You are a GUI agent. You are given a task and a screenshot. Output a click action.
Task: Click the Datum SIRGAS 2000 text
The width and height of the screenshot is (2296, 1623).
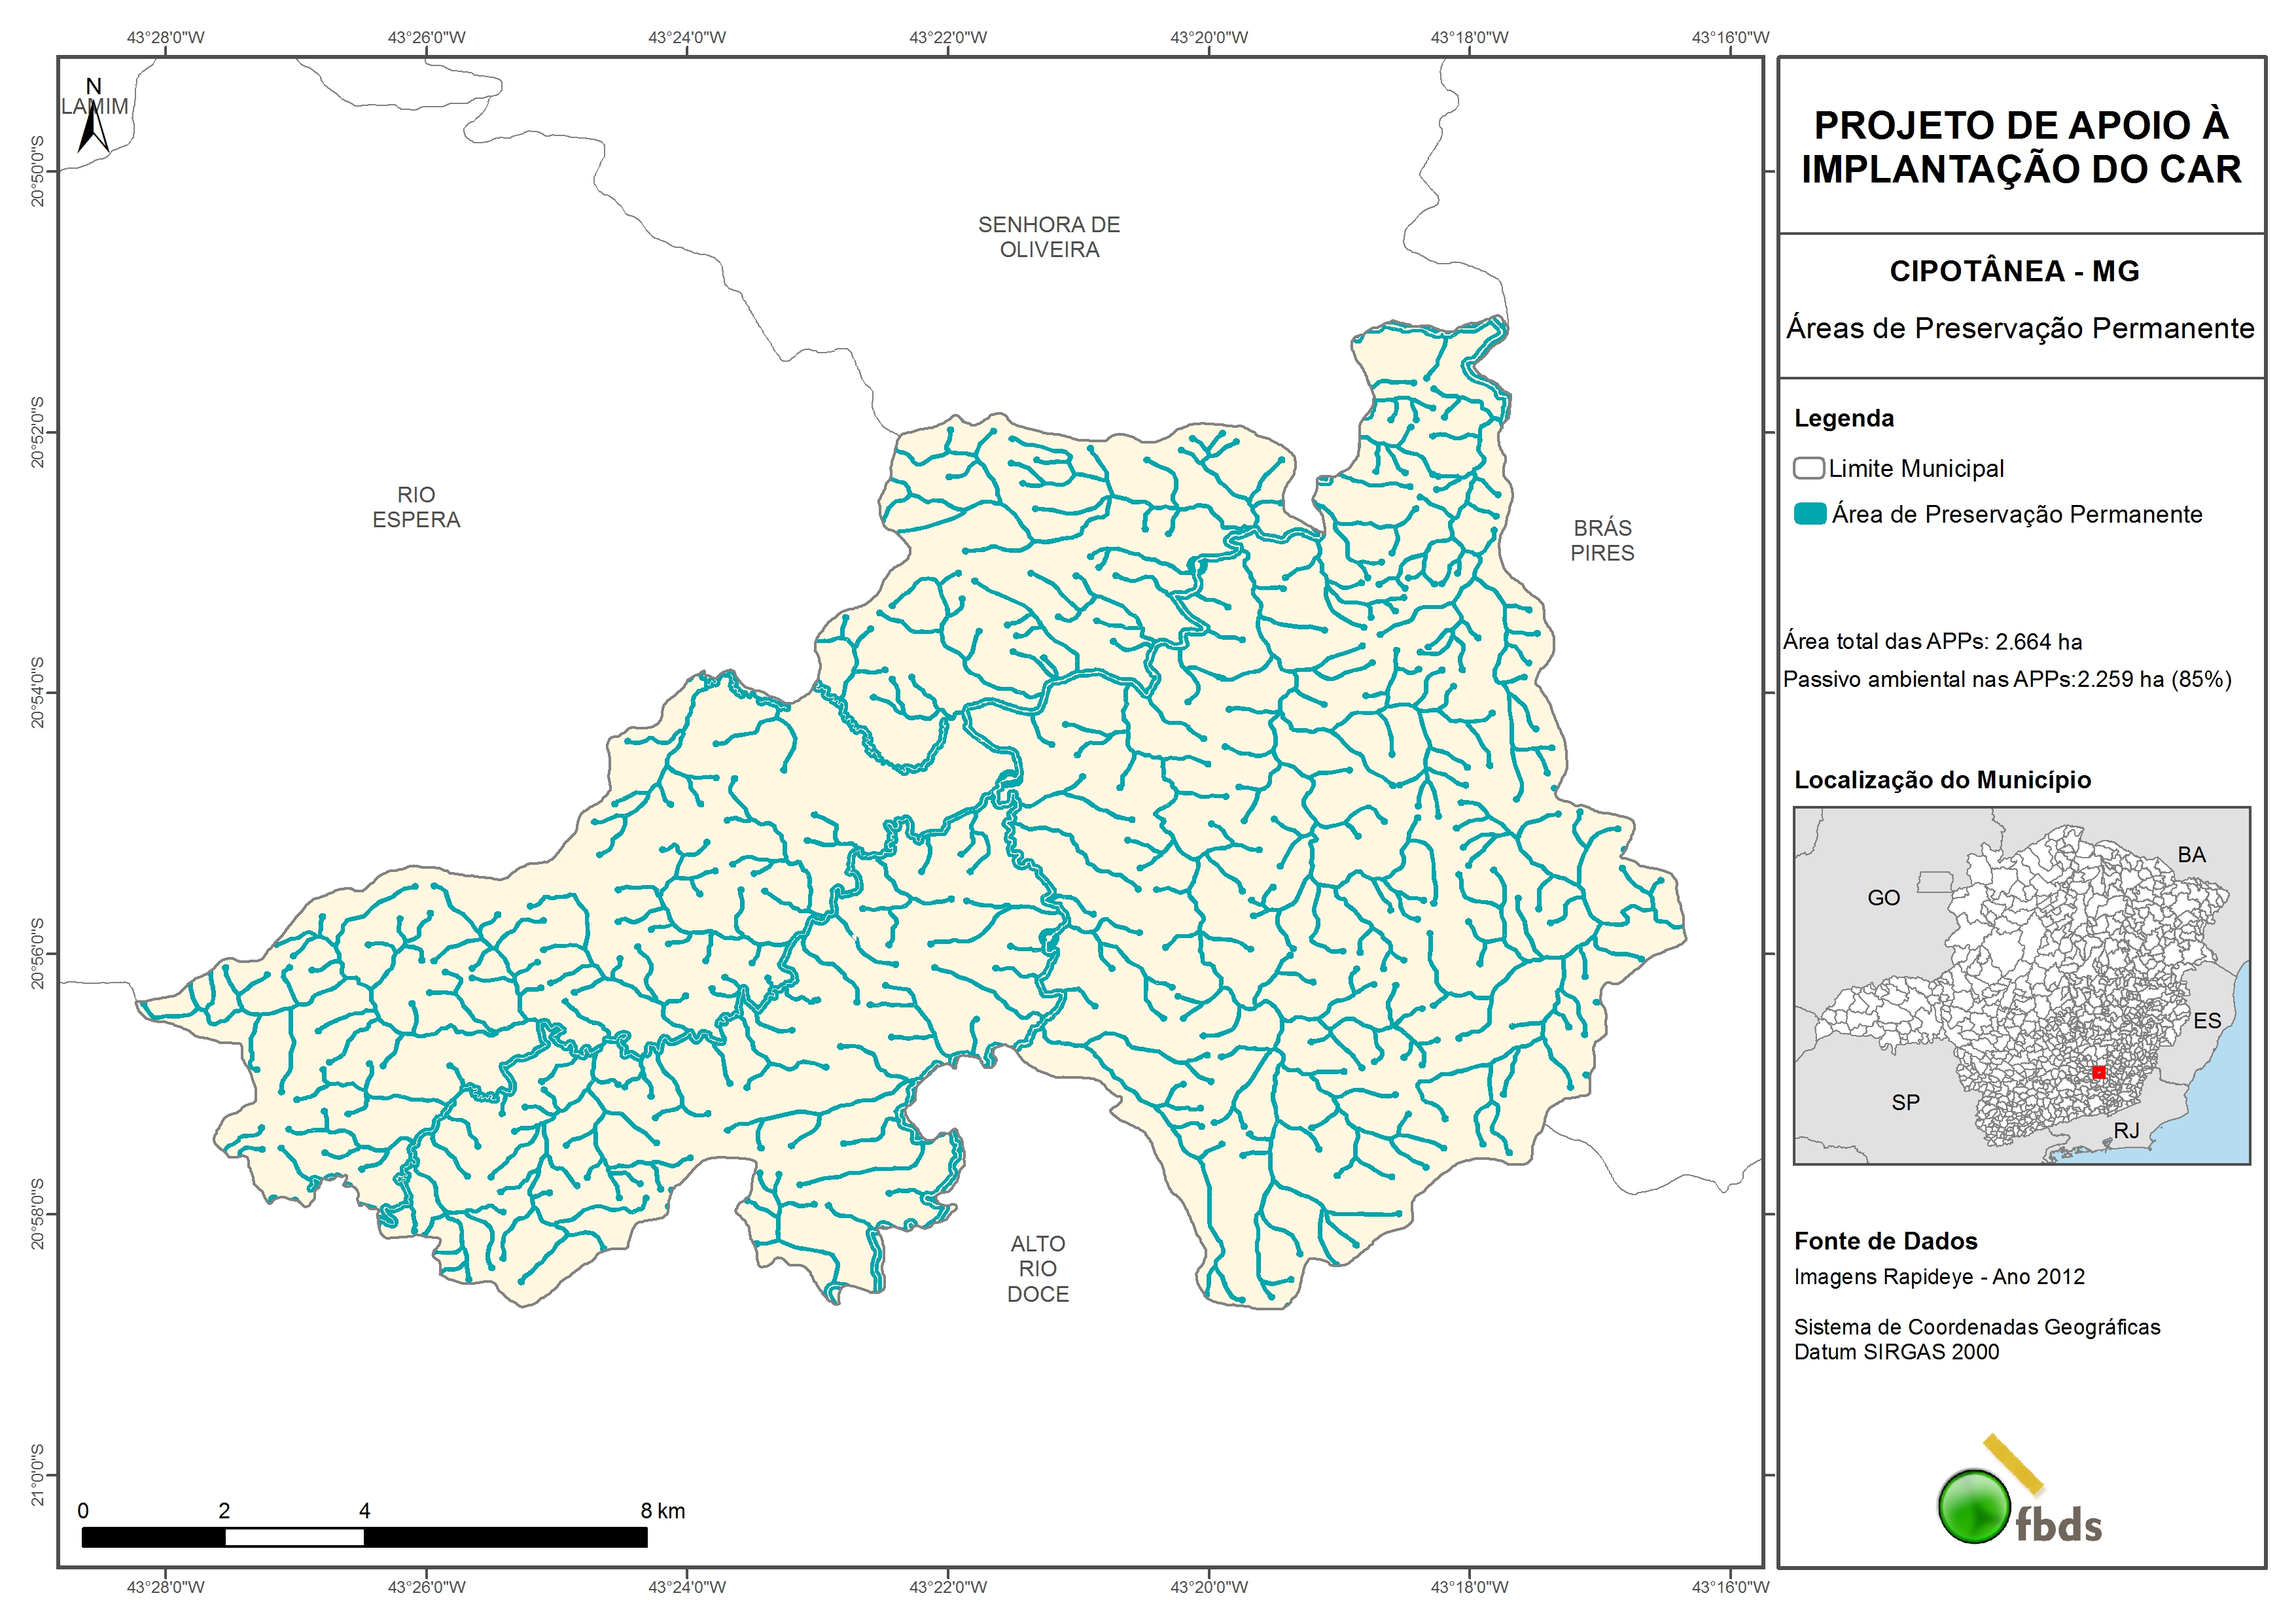click(1896, 1352)
